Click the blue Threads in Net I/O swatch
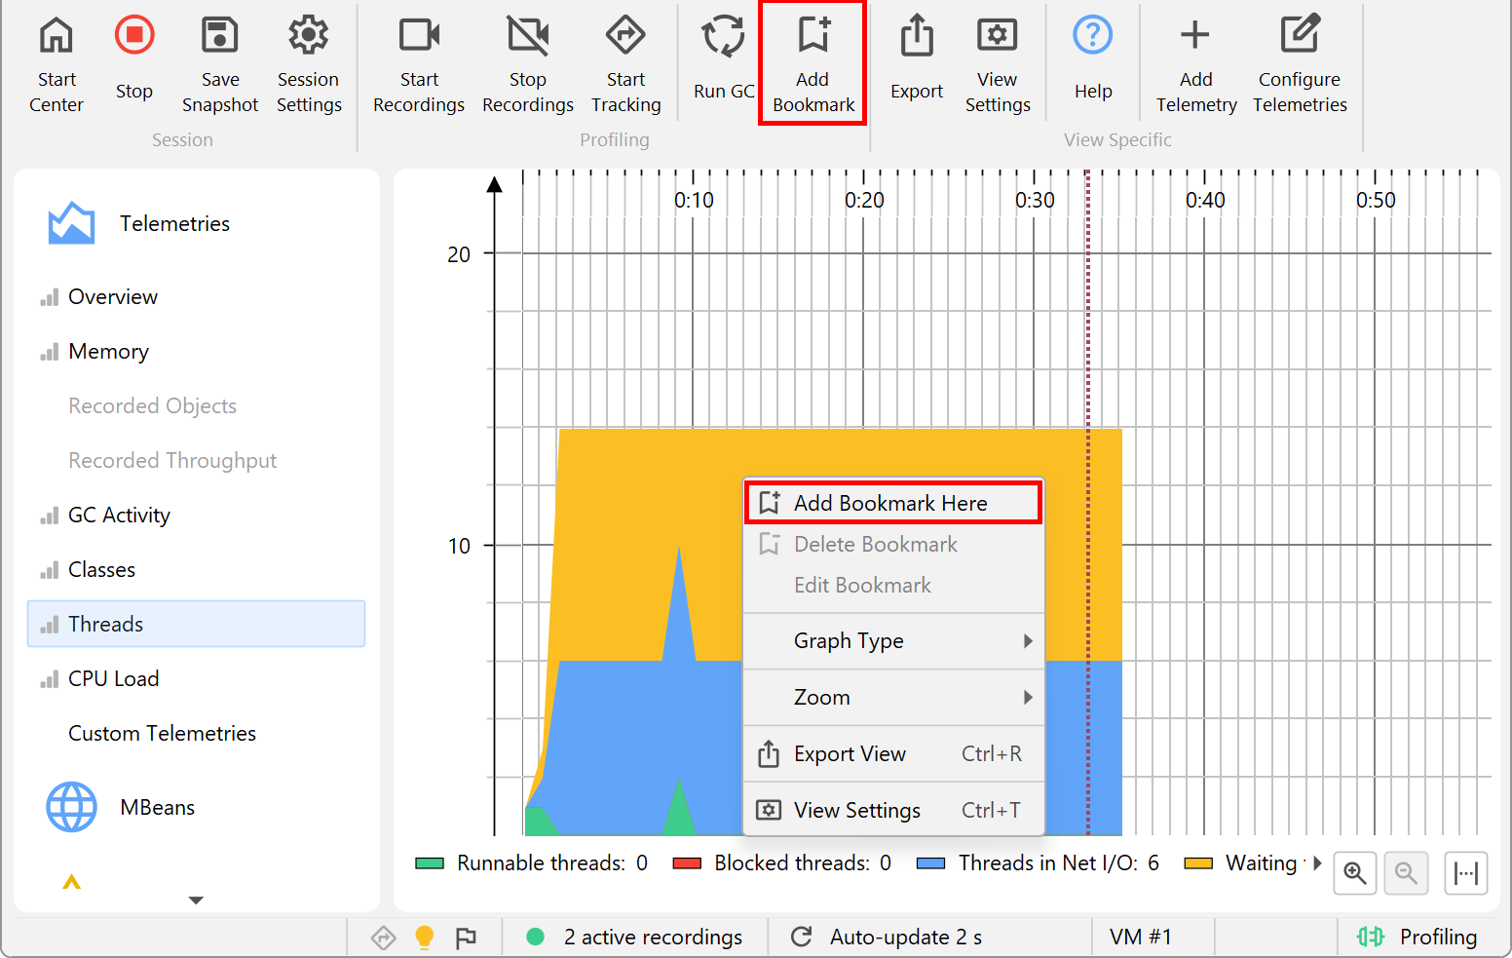The width and height of the screenshot is (1512, 958). click(931, 863)
